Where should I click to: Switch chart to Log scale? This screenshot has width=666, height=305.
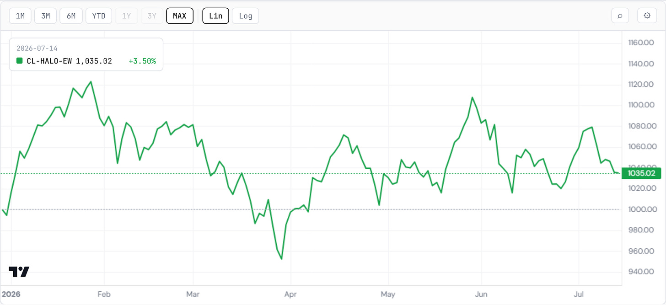pos(246,16)
